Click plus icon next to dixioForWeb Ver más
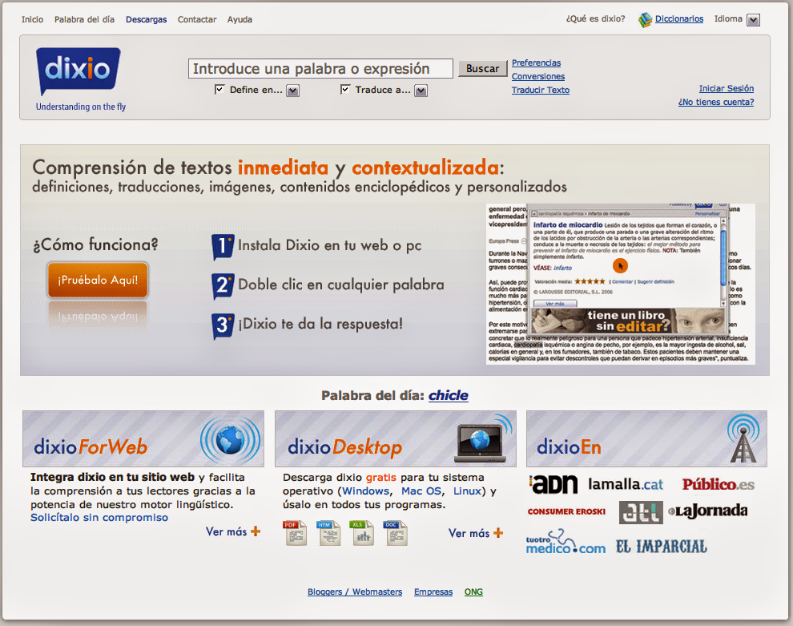 point(256,531)
